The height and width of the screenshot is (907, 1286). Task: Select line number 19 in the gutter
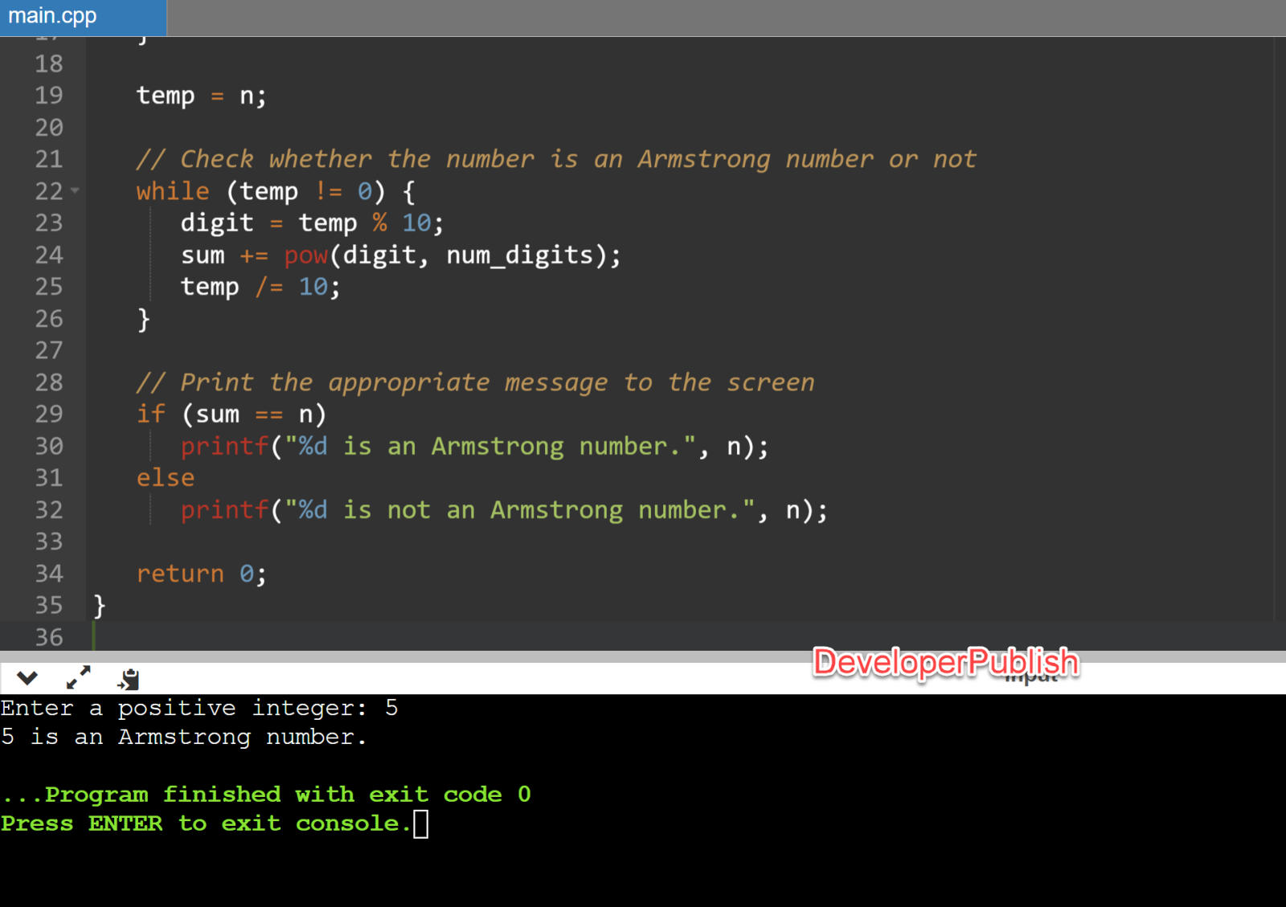coord(48,96)
